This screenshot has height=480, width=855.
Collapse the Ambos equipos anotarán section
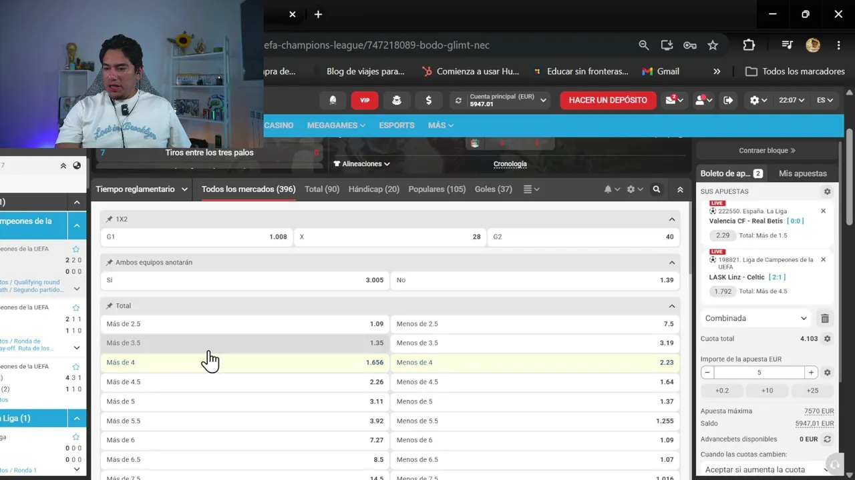pos(671,263)
